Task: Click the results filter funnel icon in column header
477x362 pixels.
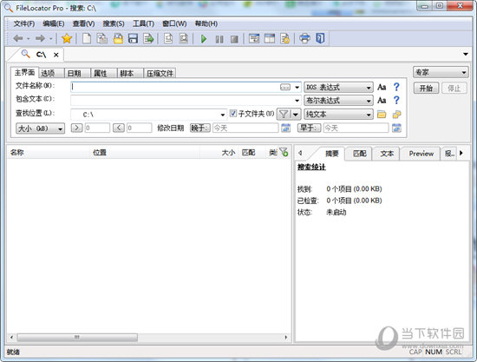Action: tap(284, 152)
